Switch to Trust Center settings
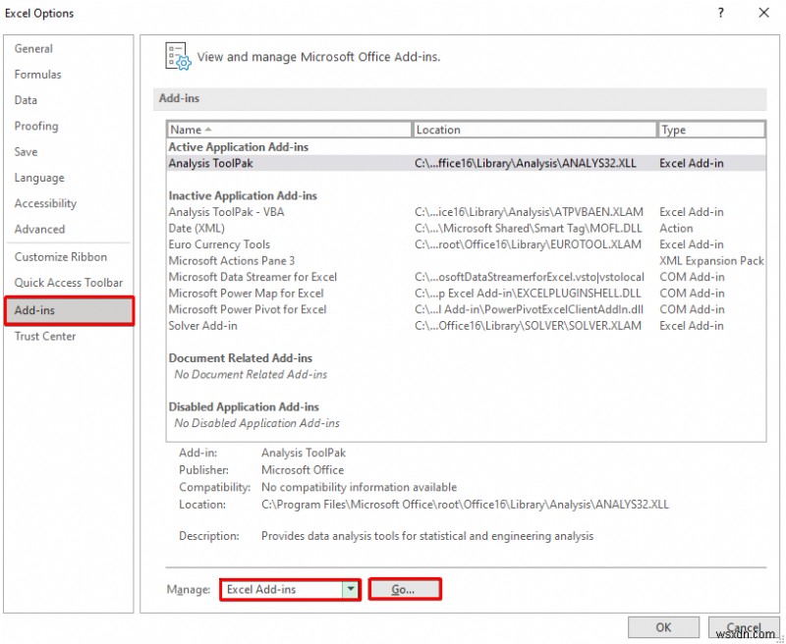Image resolution: width=786 pixels, height=644 pixels. click(43, 335)
